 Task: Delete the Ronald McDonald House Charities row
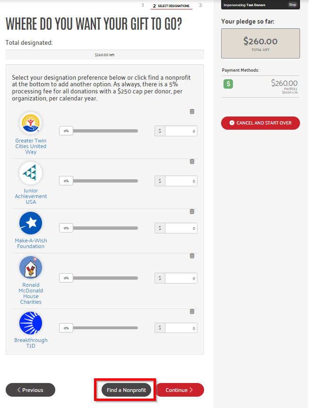tap(192, 256)
